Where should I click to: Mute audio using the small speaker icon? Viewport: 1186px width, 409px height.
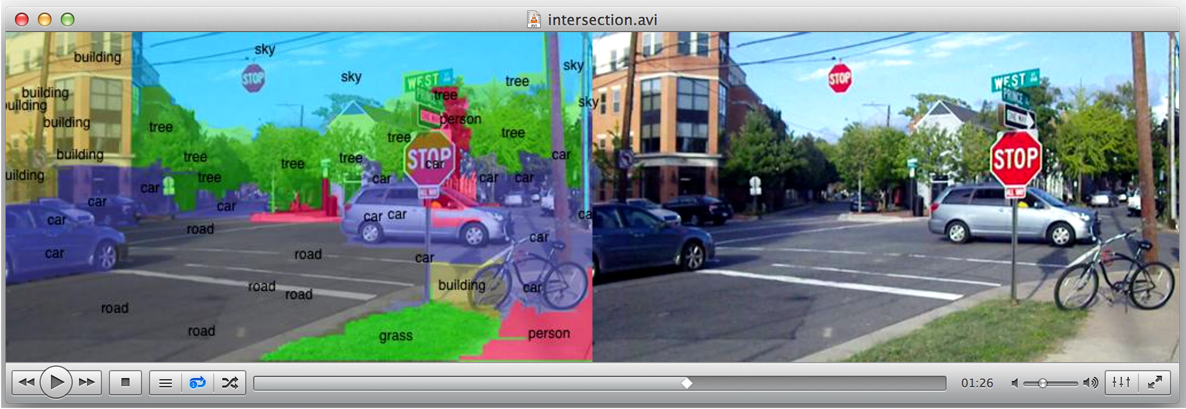click(x=1014, y=383)
